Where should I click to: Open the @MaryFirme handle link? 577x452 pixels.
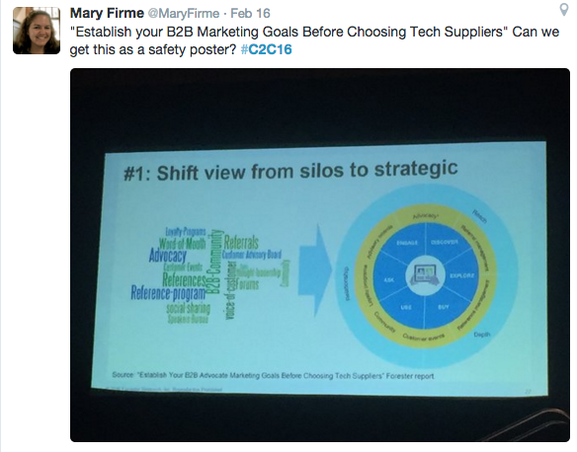click(184, 14)
